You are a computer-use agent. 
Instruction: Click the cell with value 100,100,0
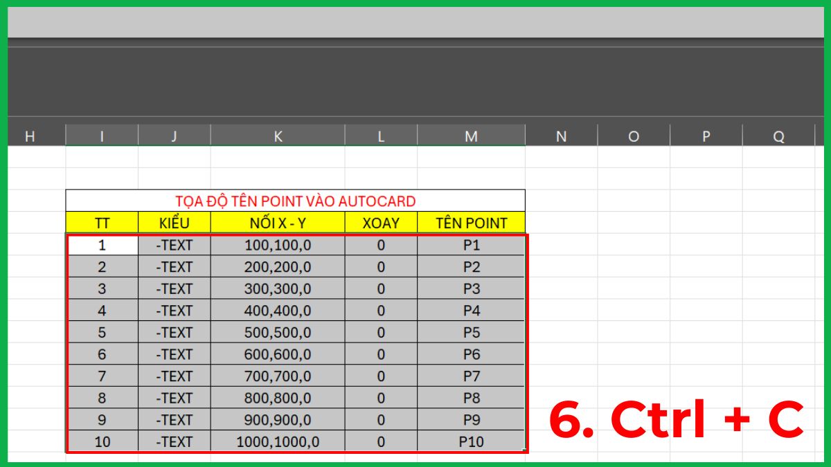(x=278, y=244)
